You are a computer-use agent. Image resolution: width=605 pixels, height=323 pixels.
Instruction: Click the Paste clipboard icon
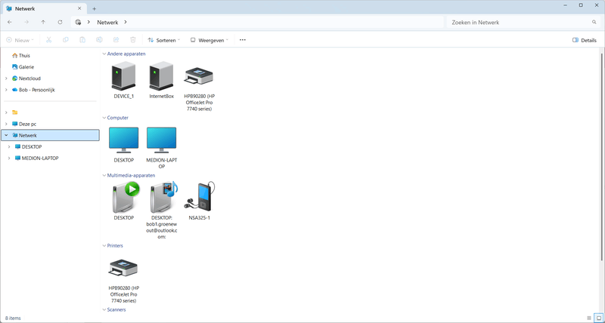[x=82, y=40]
